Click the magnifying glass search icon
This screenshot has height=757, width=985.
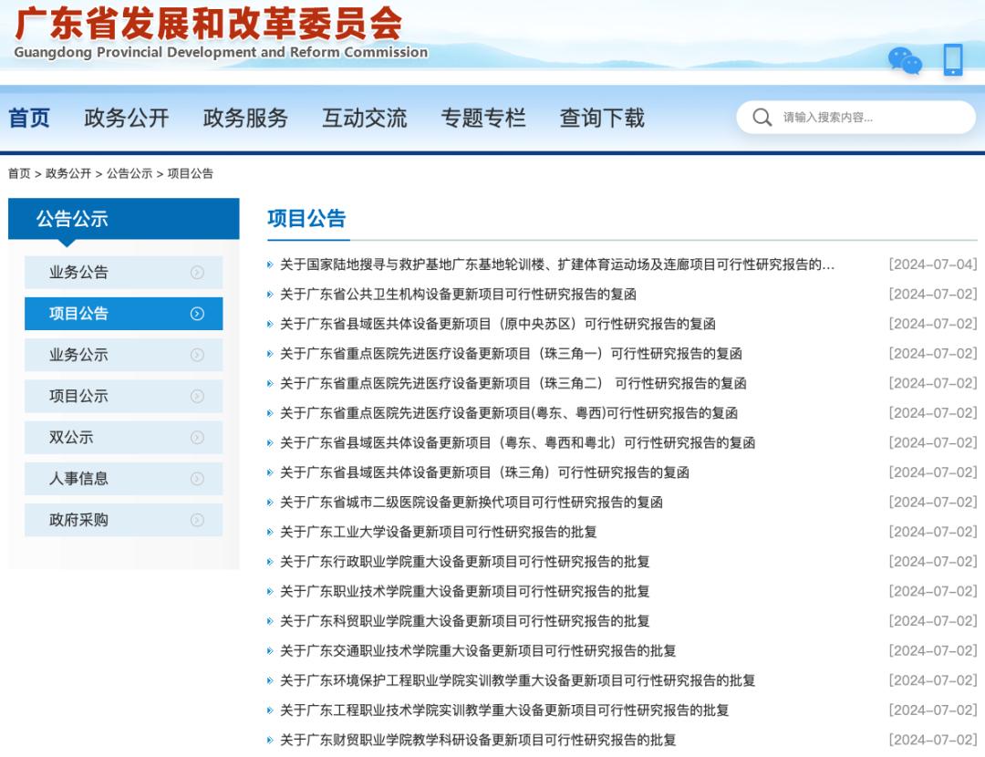click(x=762, y=118)
